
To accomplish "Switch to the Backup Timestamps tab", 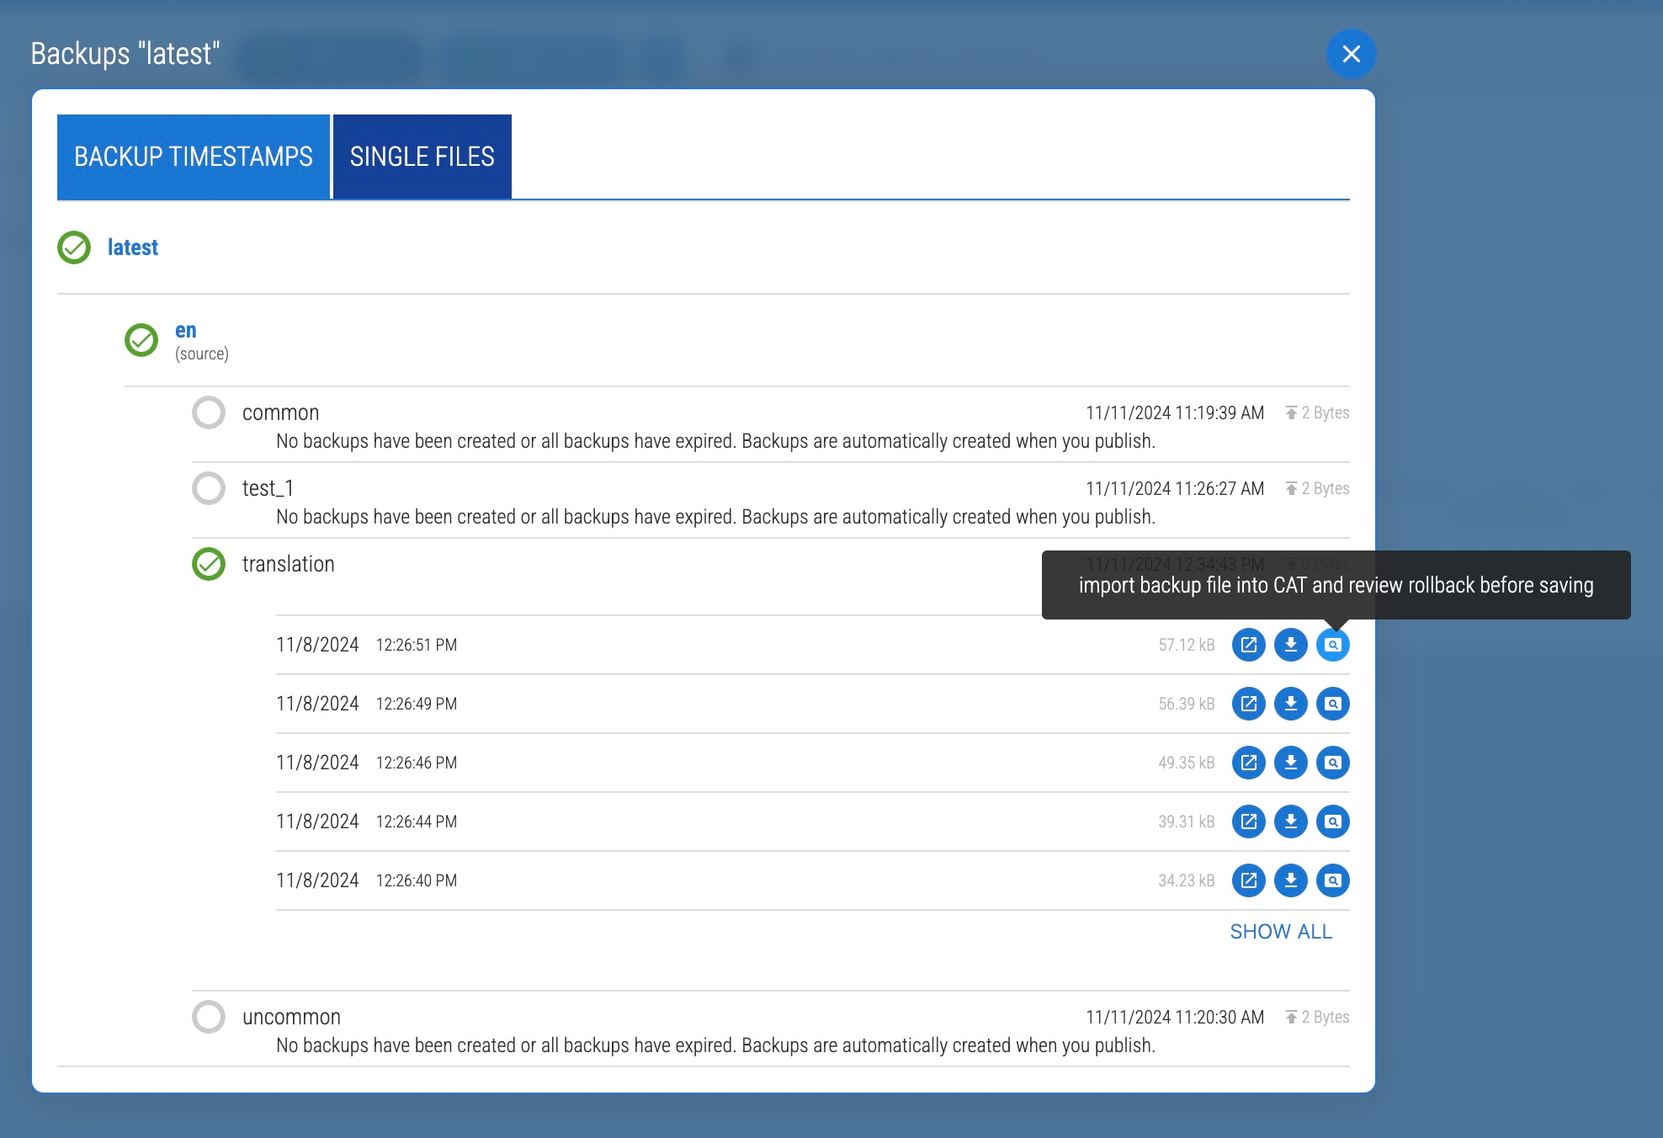I will click(193, 157).
